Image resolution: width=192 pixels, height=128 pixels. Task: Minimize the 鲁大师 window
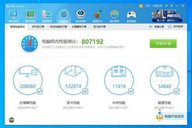[x=177, y=6]
